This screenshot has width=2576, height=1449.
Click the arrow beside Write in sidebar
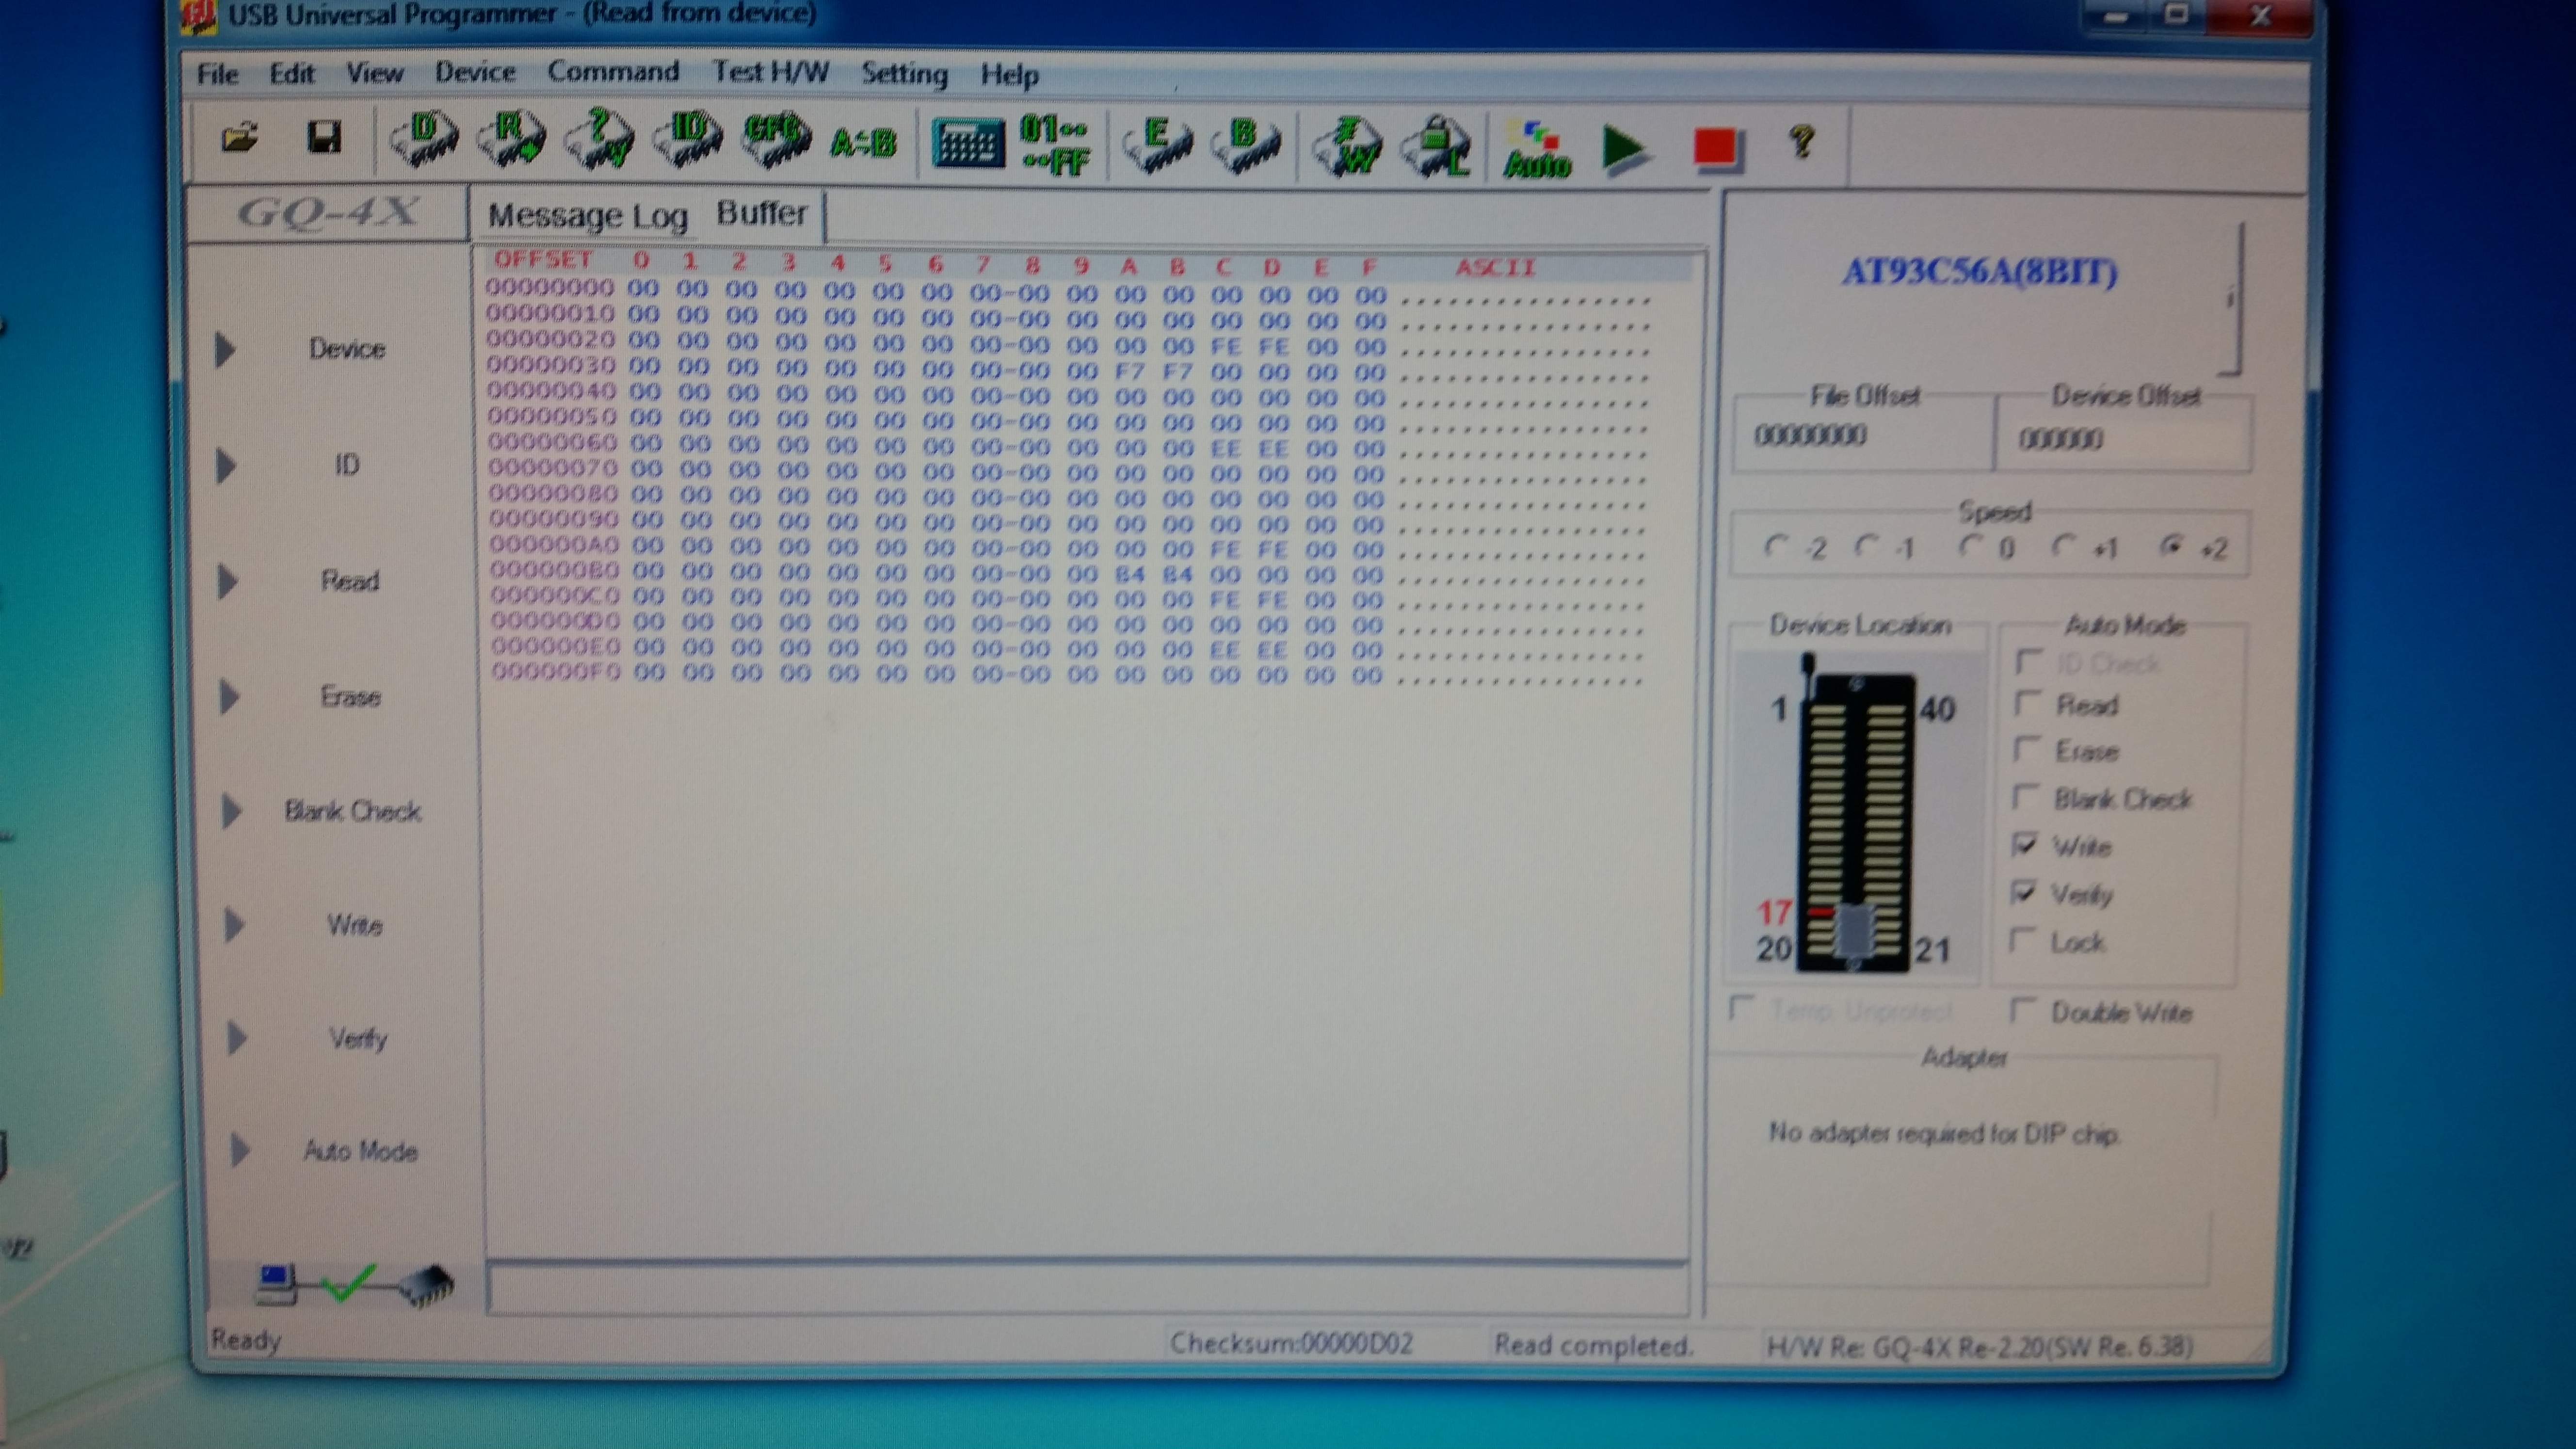(233, 925)
